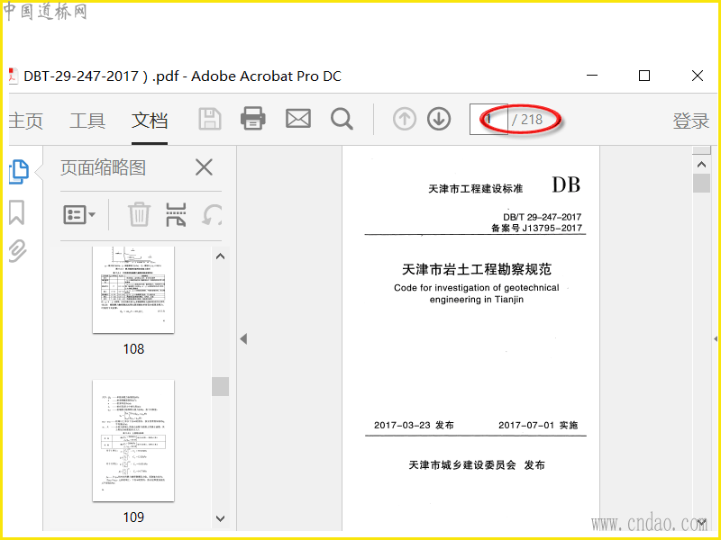Click the thumbnail panel scrollbar handle
The height and width of the screenshot is (540, 721).
click(220, 386)
